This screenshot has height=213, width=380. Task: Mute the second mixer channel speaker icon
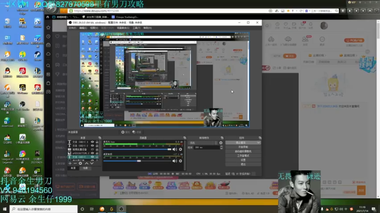[x=175, y=161]
